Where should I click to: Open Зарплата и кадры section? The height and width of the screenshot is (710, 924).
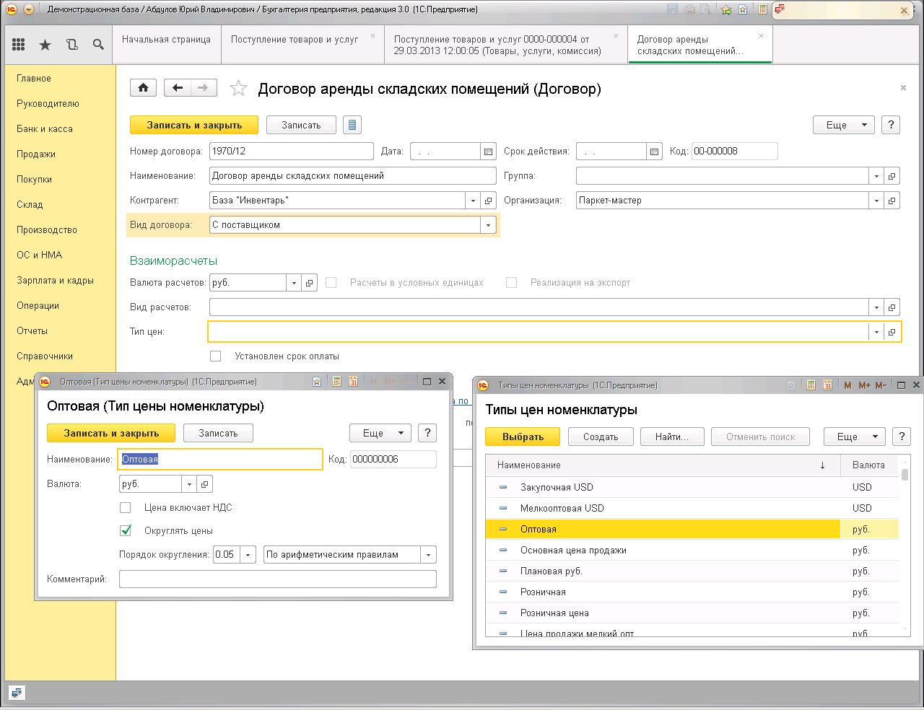pos(56,281)
